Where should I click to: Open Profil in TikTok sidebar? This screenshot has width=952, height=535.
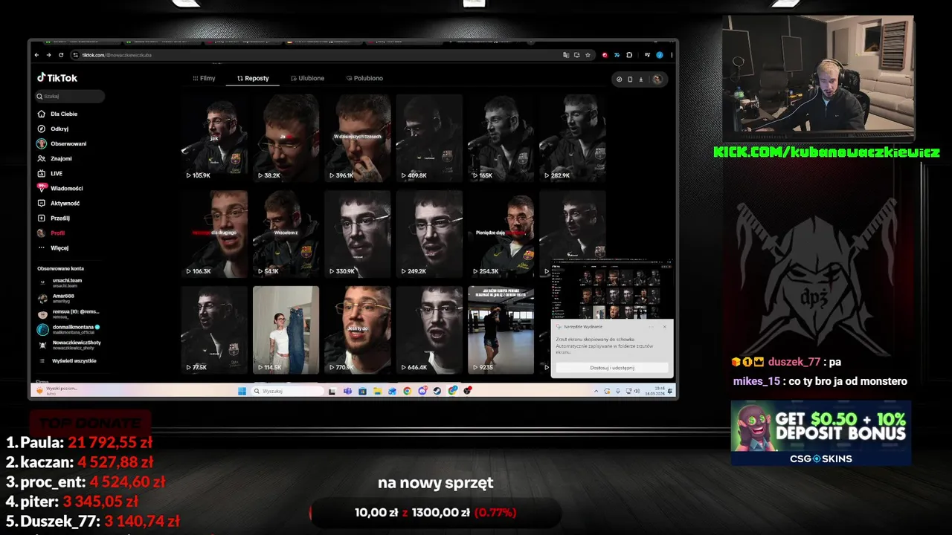[x=51, y=233]
